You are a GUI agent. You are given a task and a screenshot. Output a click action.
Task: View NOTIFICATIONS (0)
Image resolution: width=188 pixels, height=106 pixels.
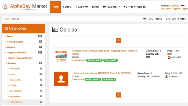pos(135,7)
